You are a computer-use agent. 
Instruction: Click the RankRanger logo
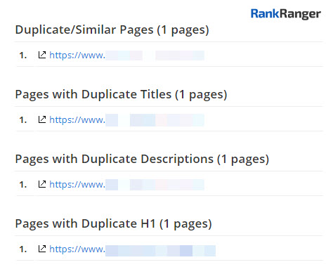pyautogui.click(x=286, y=14)
